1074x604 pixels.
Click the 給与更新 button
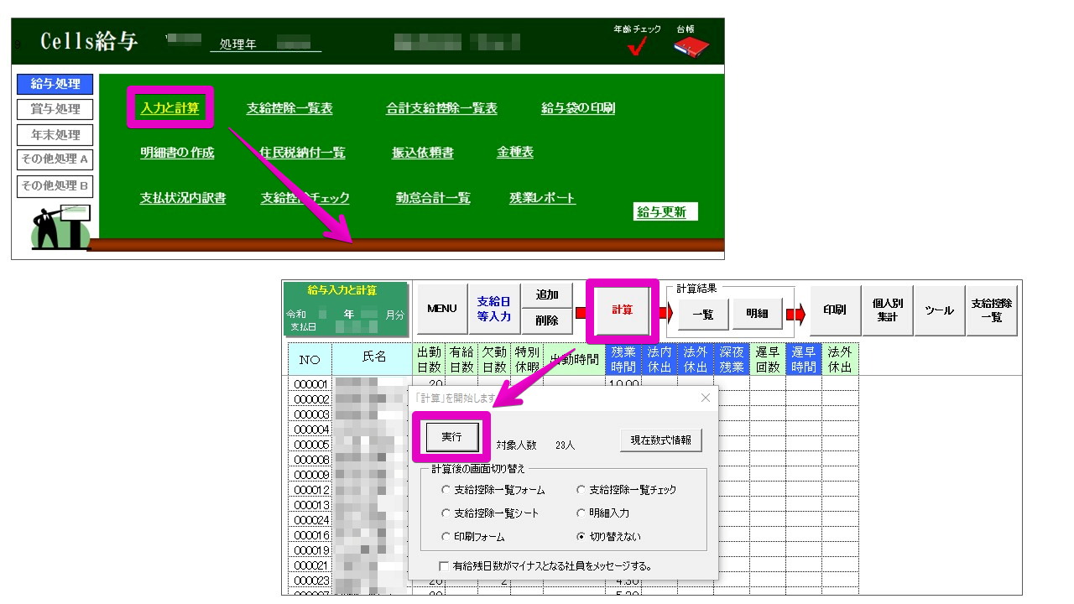click(x=665, y=211)
